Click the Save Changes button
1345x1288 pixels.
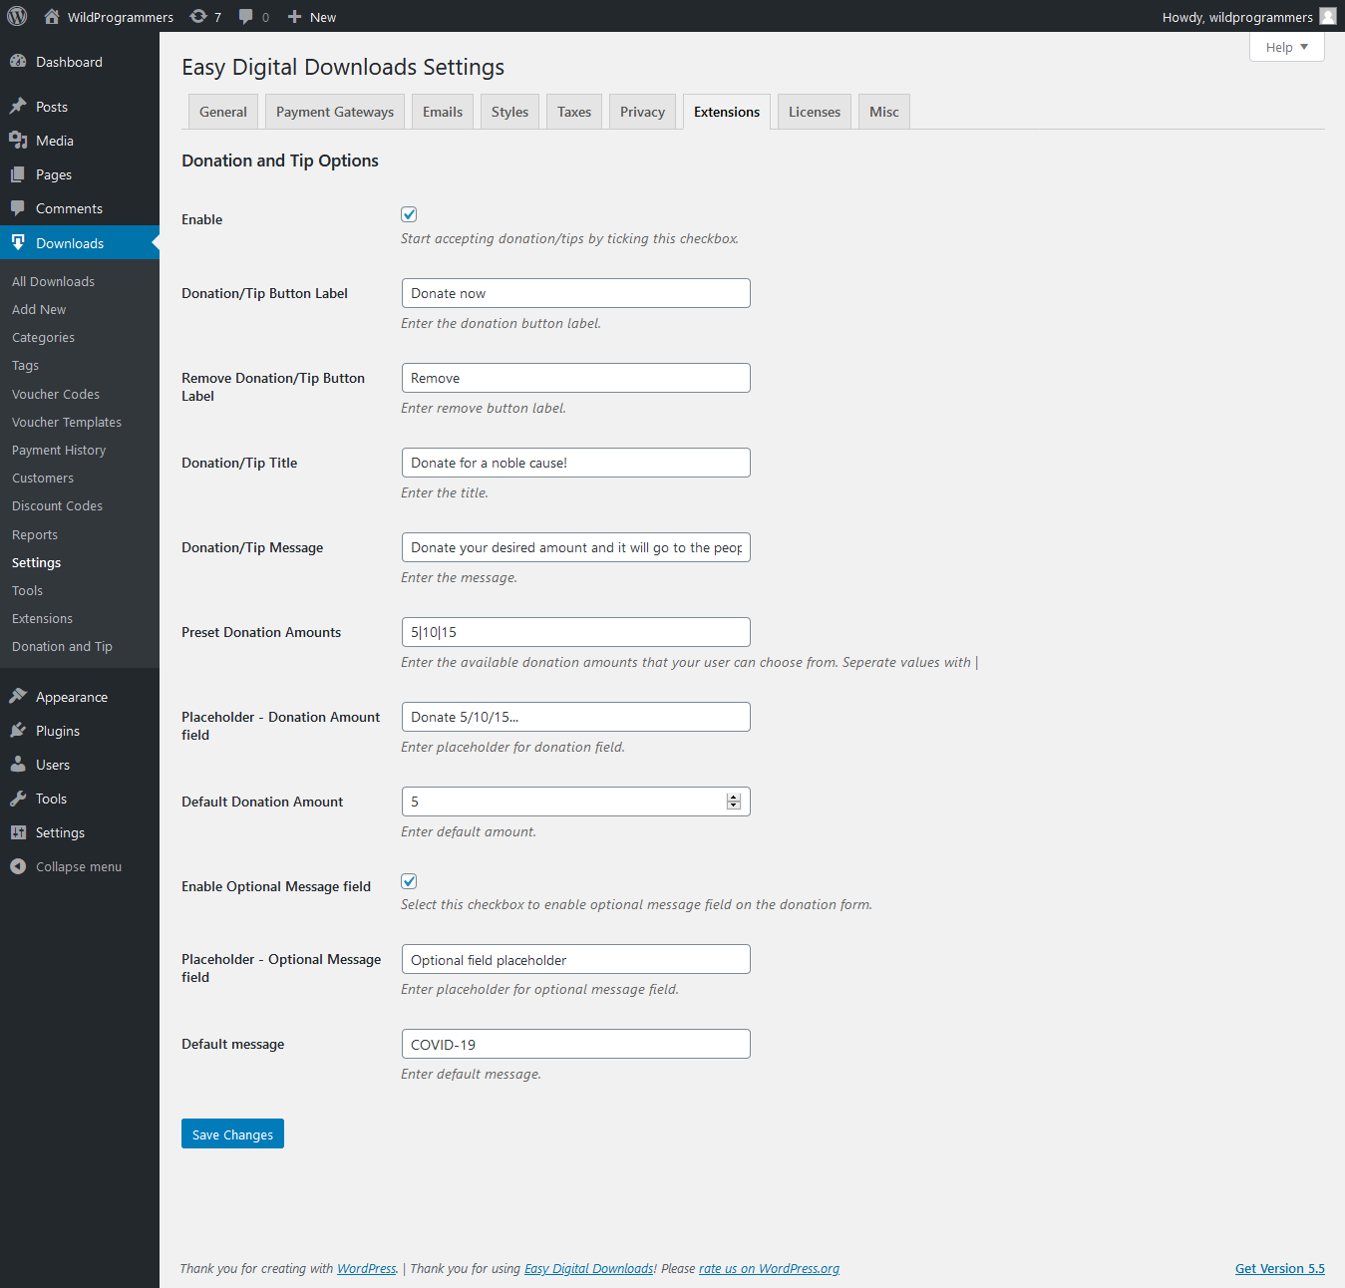coord(232,1133)
